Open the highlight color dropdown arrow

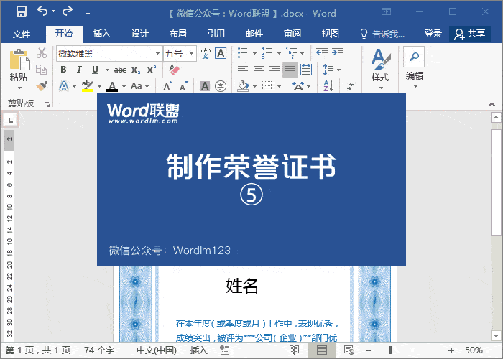[x=99, y=87]
